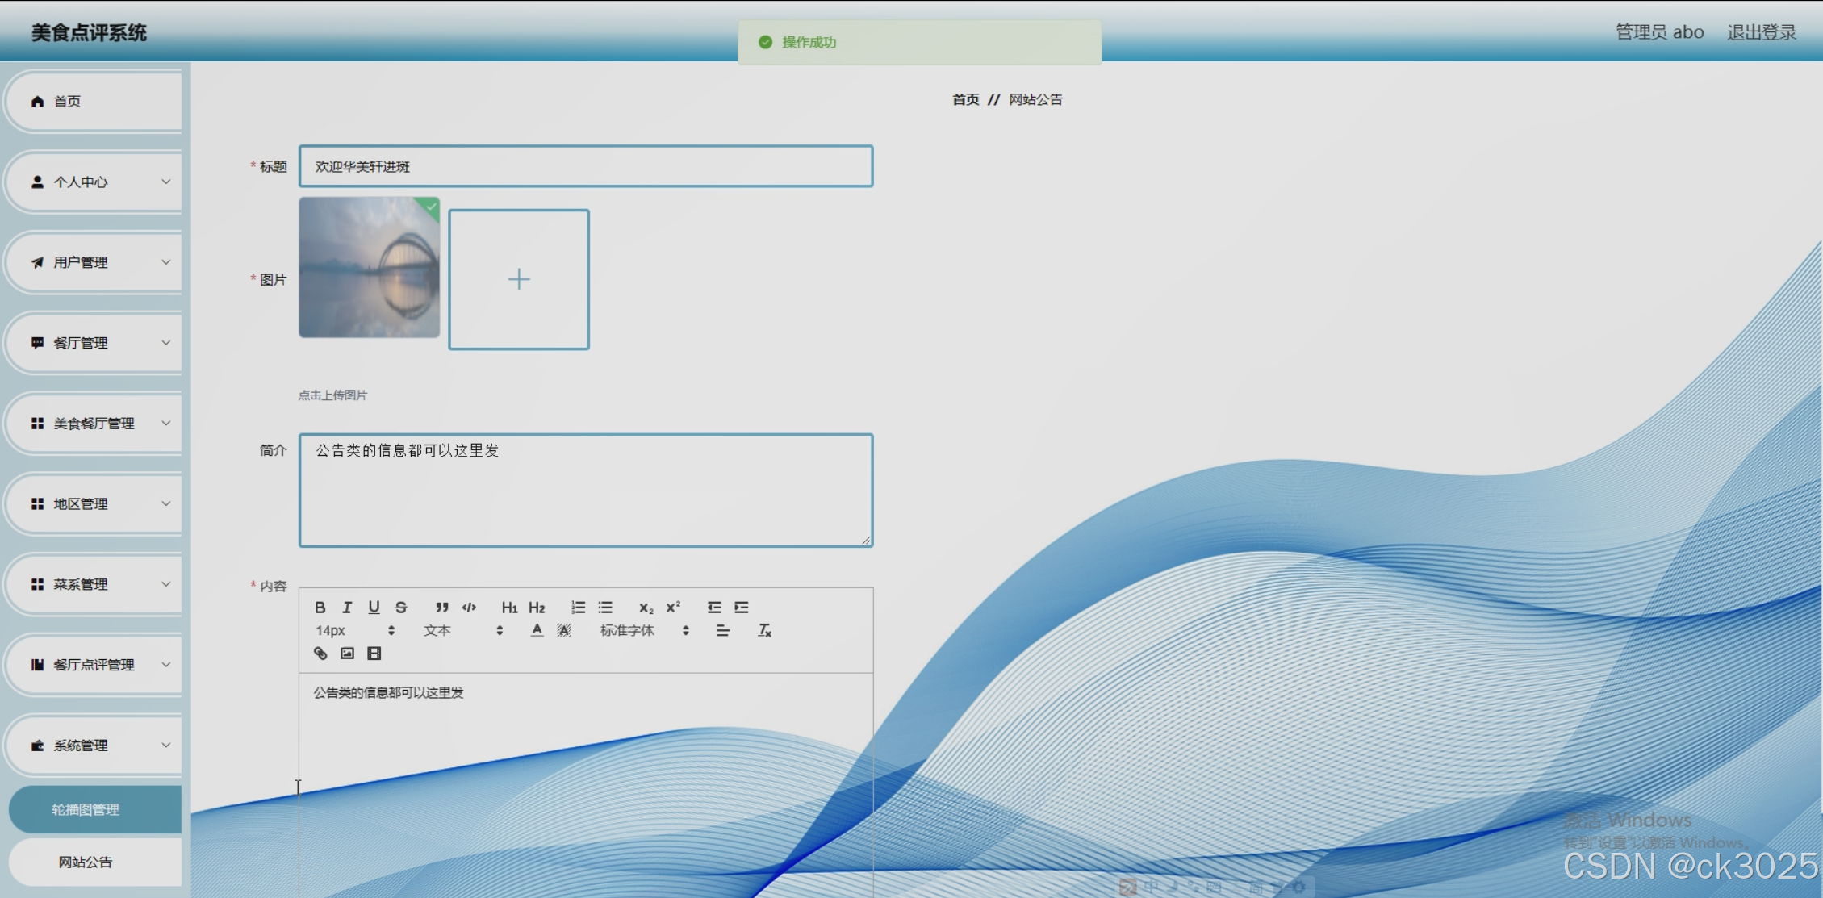
Task: Click 退出登录 to log out
Action: (1761, 32)
